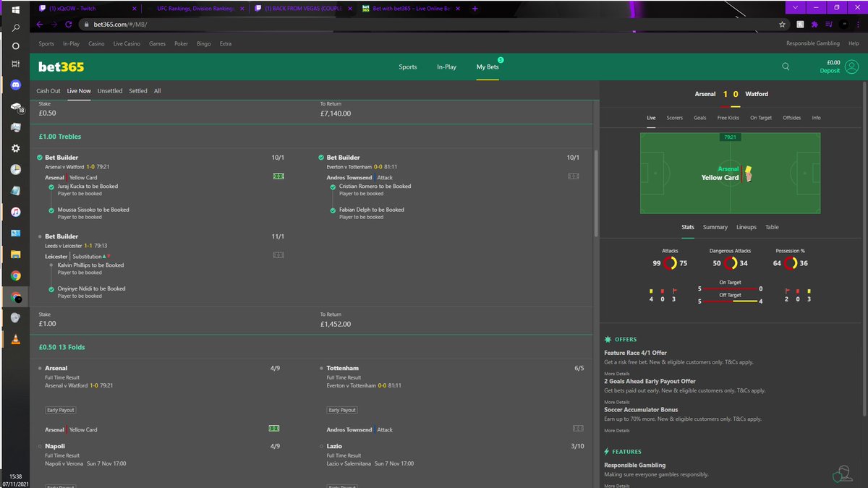
Task: Select the Info tracker tab
Action: (816, 117)
